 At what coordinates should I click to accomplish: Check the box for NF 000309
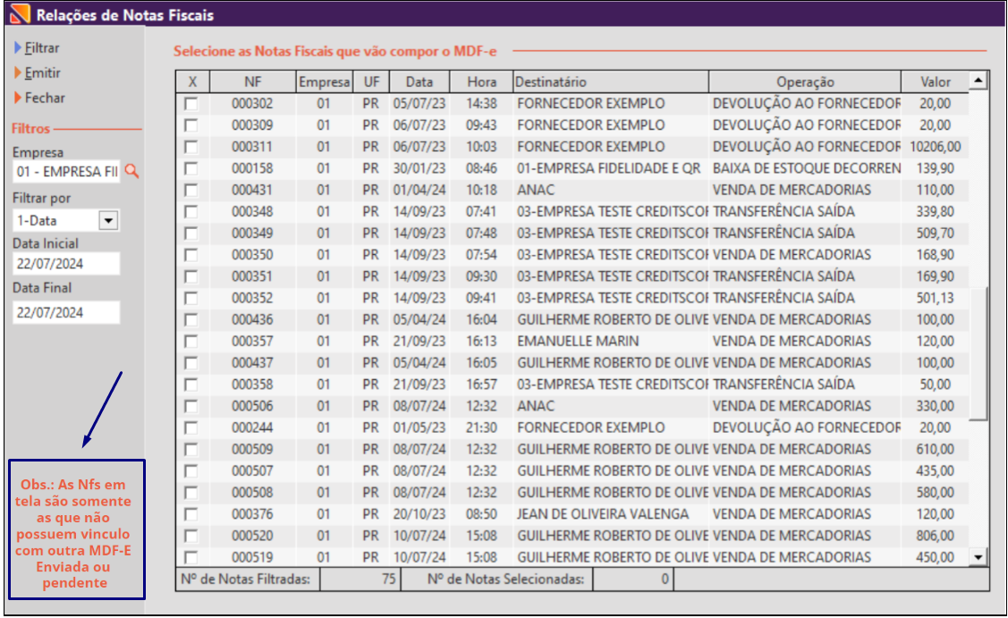191,125
